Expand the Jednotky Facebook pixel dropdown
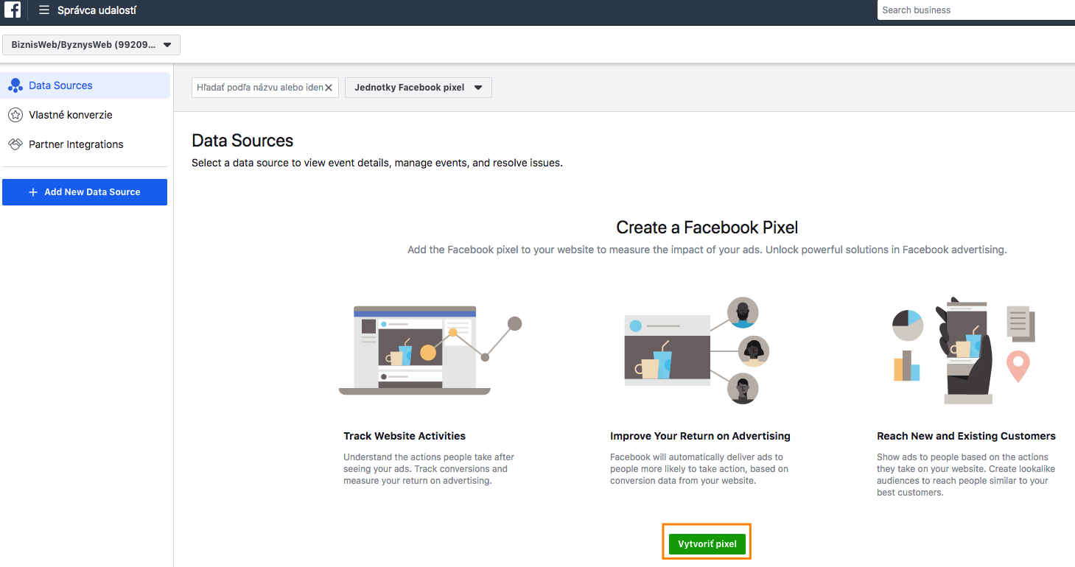 (419, 88)
